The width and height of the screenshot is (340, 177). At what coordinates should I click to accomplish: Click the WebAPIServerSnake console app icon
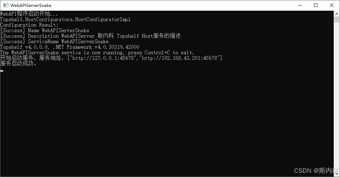[6, 5]
